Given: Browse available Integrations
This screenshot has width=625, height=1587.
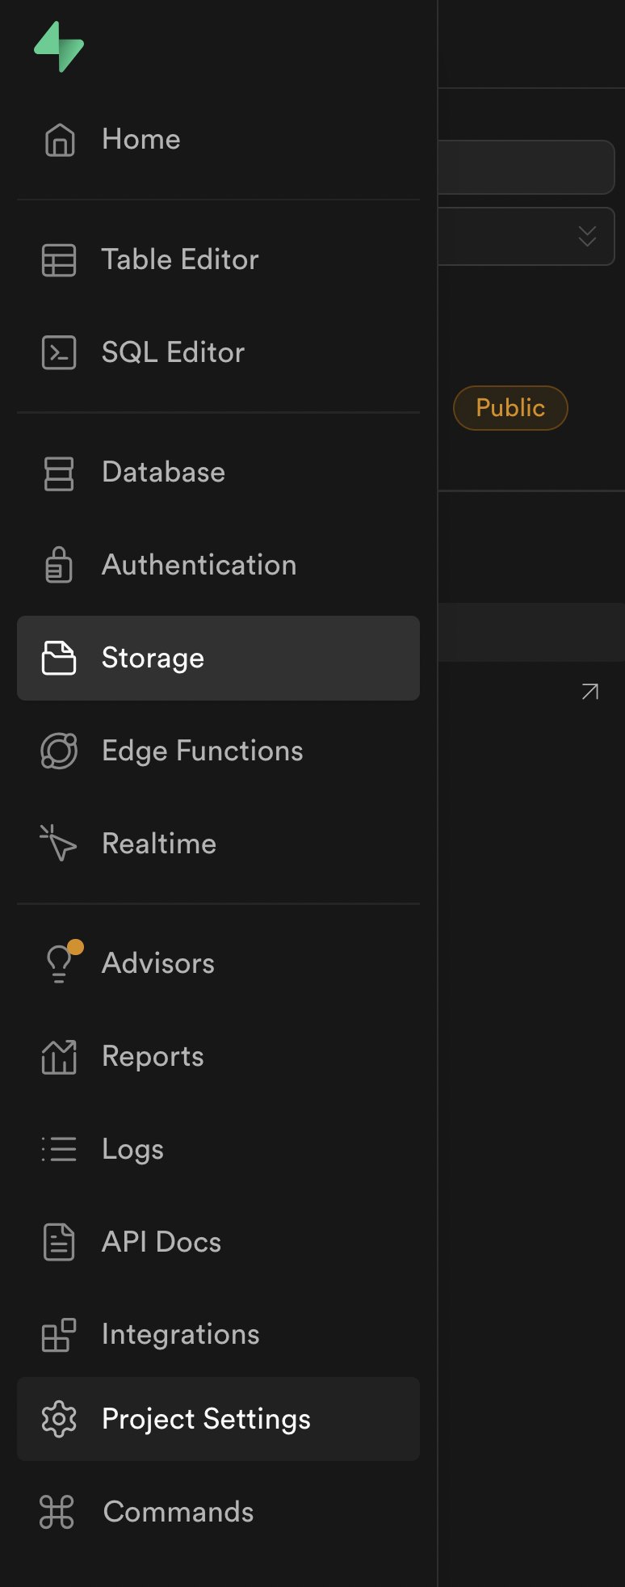Looking at the screenshot, I should [180, 1333].
